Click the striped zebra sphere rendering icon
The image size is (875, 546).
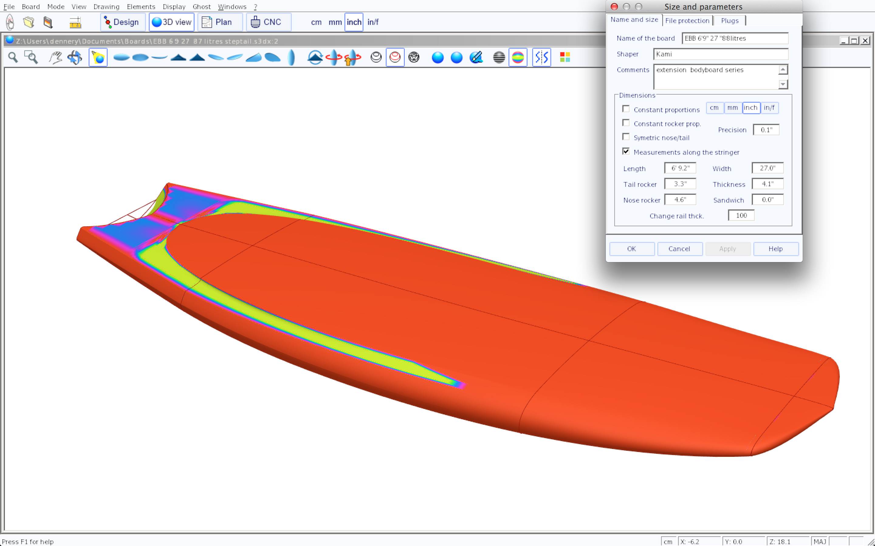point(499,57)
